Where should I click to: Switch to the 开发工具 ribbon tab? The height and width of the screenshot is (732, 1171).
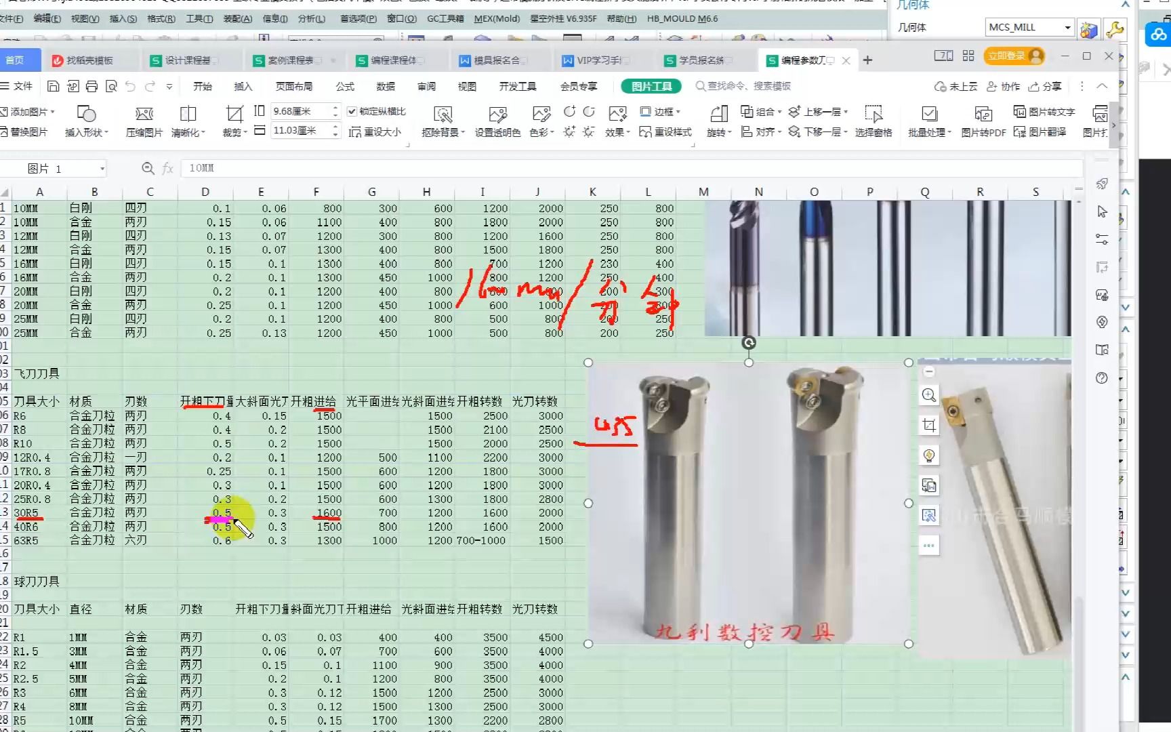coord(517,86)
